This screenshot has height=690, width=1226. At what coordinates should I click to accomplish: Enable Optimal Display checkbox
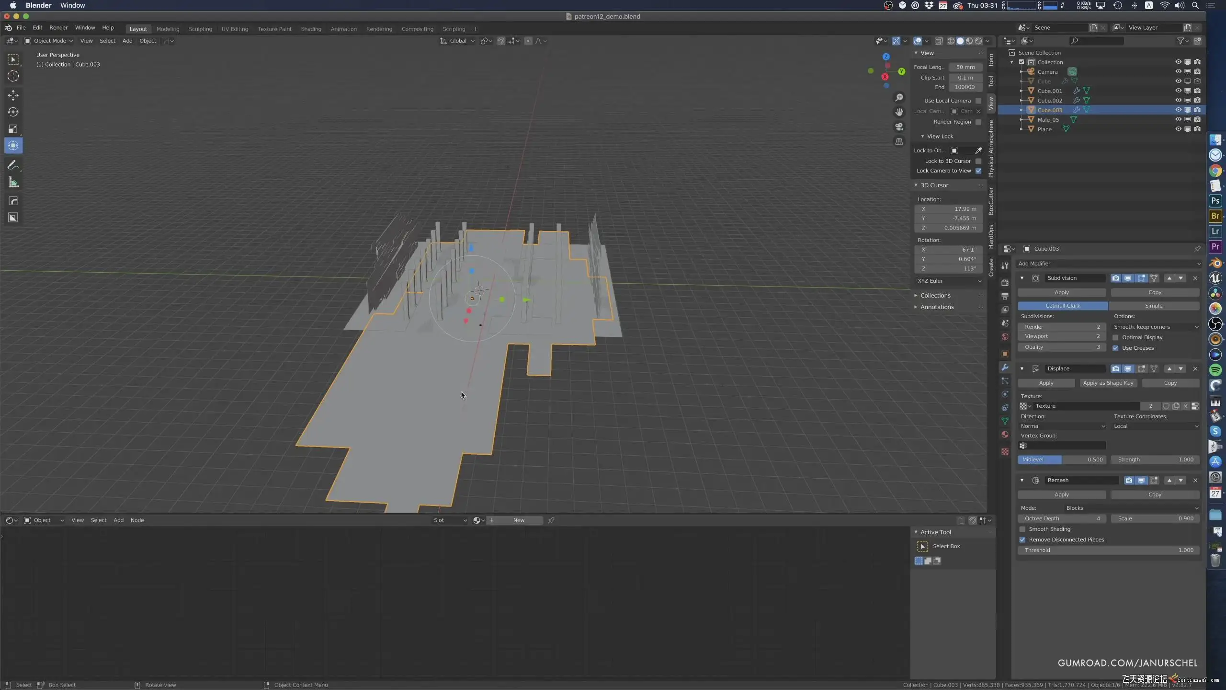click(x=1115, y=337)
